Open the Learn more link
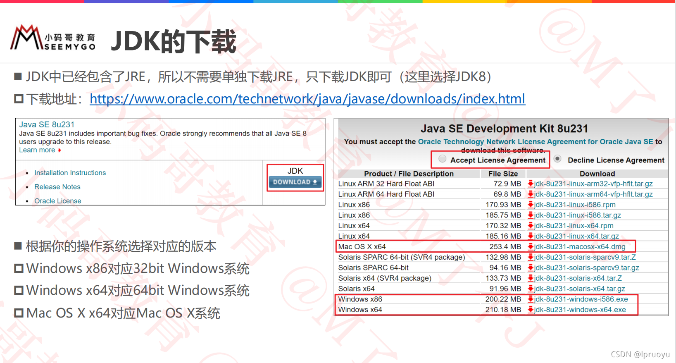Viewport: 676px width, 363px height. (37, 150)
